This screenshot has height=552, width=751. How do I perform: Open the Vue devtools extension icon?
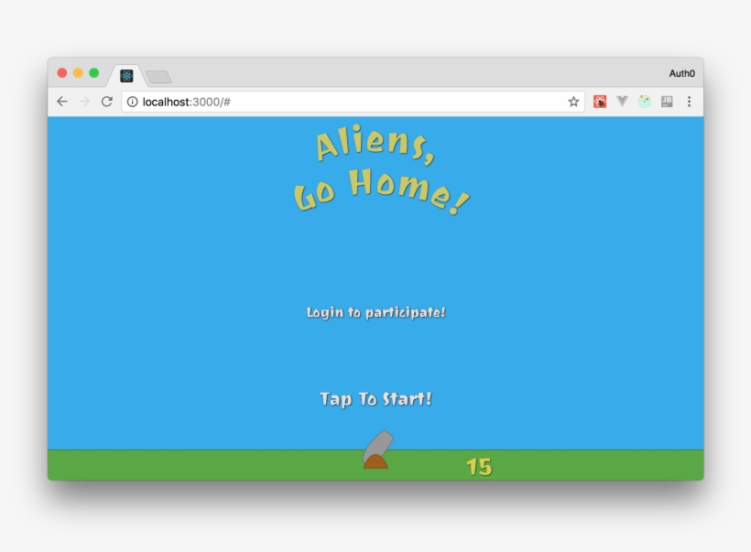(622, 101)
